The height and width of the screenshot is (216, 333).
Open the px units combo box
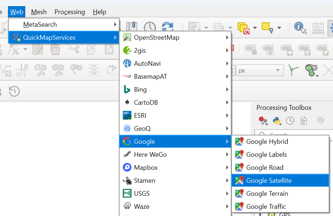click(259, 70)
